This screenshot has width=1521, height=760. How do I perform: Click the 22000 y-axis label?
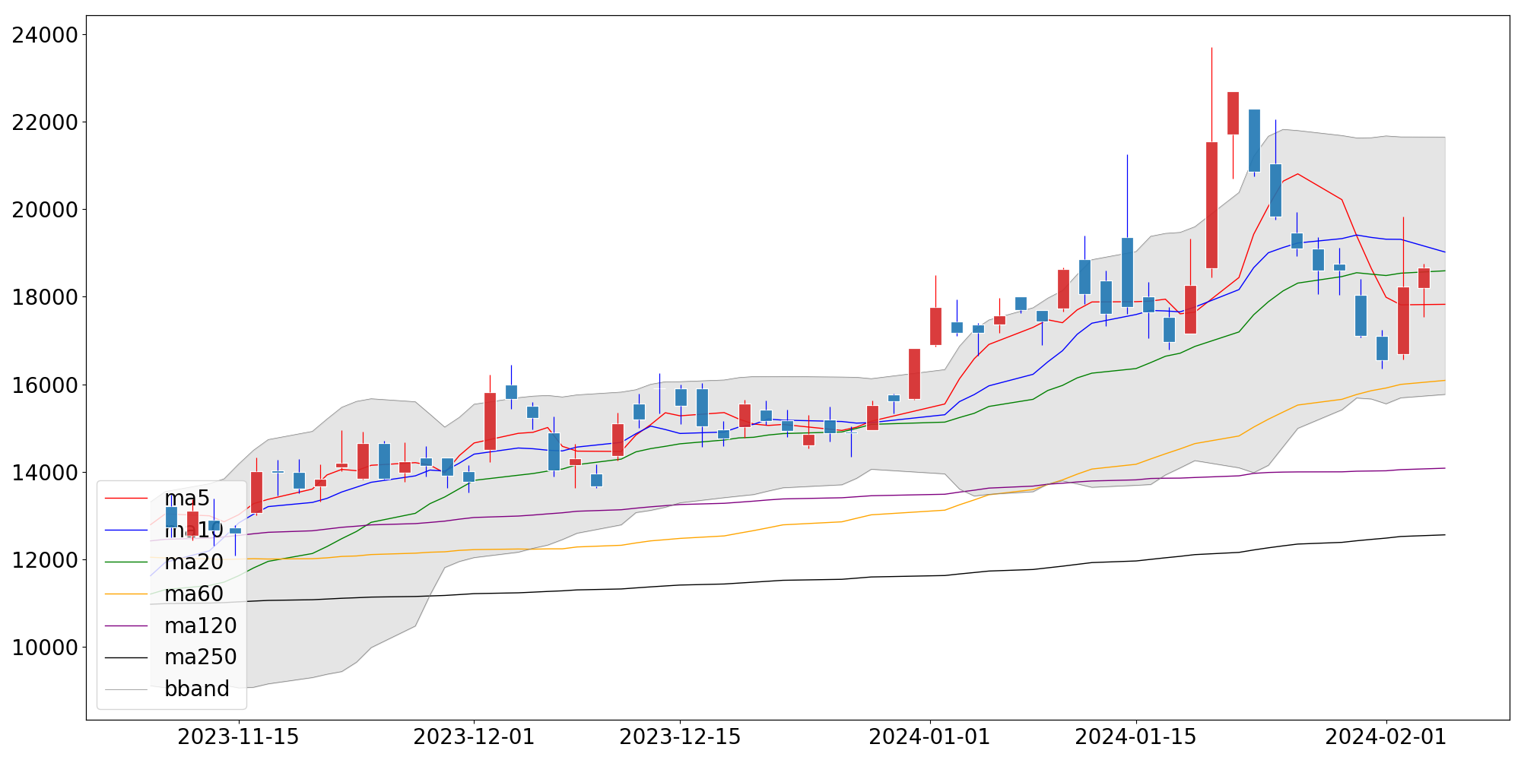[x=45, y=122]
